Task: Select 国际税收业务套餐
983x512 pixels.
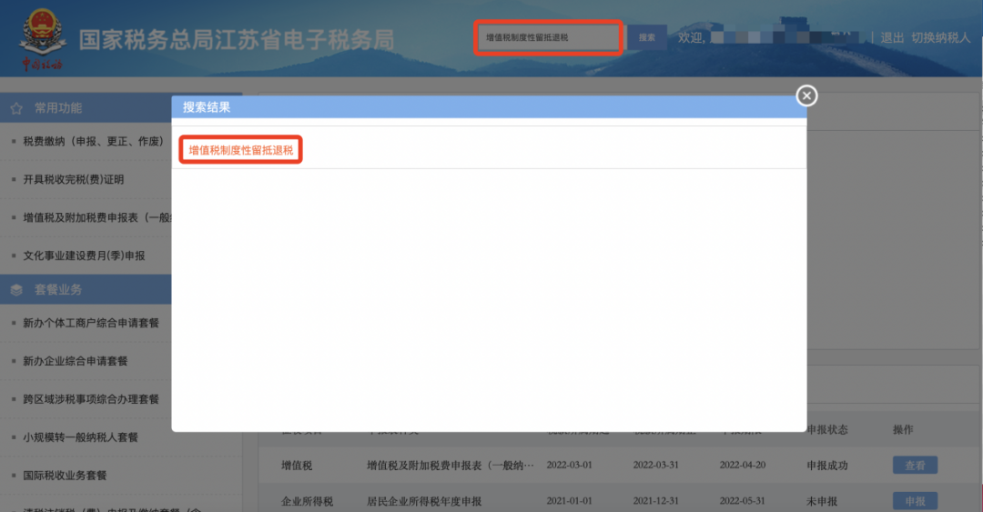Action: [x=65, y=476]
